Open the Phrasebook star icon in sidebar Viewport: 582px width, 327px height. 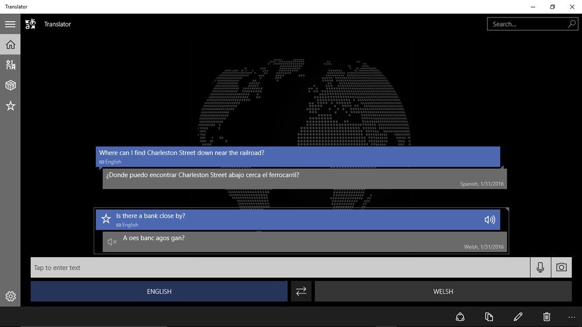(x=10, y=105)
